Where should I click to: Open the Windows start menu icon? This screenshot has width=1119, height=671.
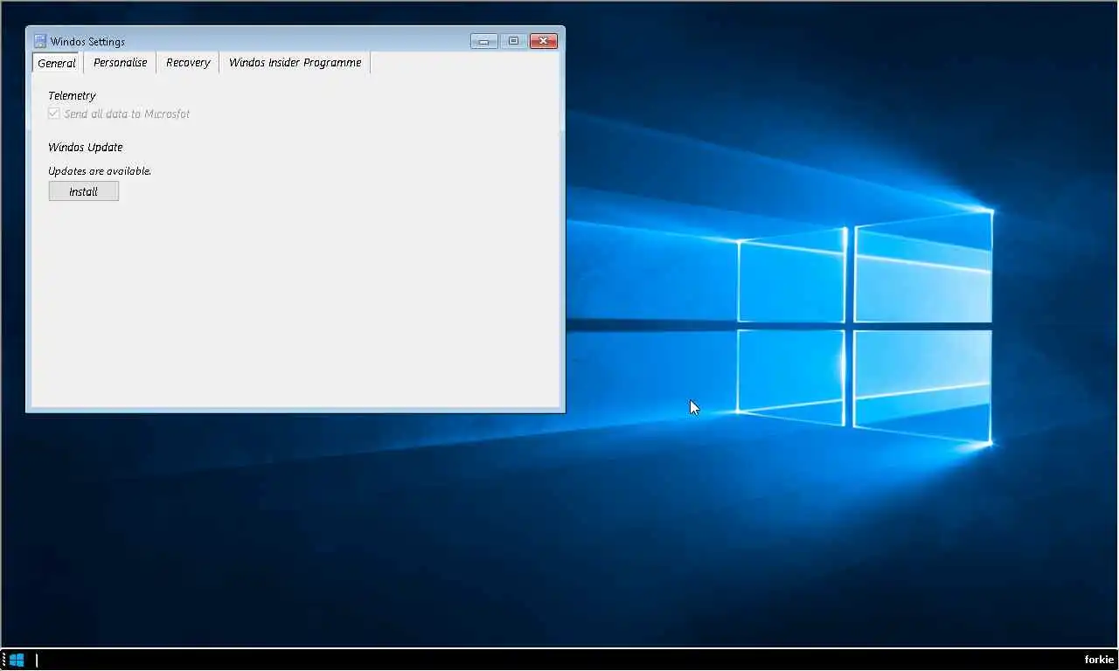(x=17, y=660)
